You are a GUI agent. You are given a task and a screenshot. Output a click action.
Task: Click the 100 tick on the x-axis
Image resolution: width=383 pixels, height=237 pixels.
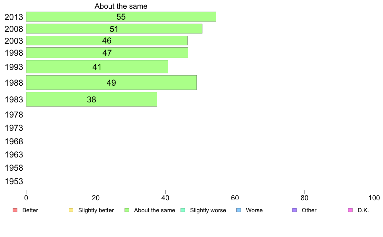tap(374, 198)
